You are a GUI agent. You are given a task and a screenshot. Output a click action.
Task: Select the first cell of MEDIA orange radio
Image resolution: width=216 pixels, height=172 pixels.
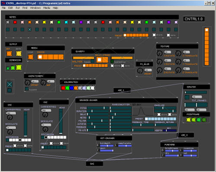click(x=40, y=57)
